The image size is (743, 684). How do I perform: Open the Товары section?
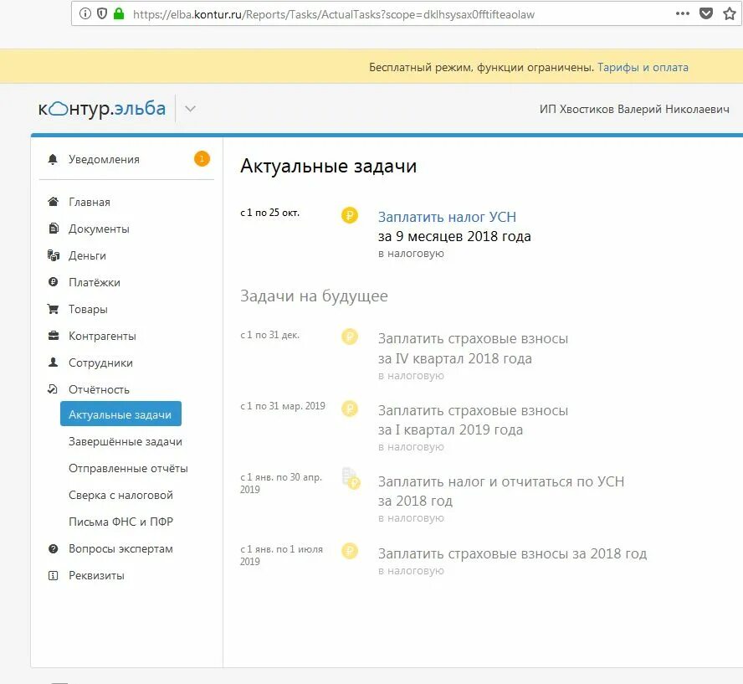pyautogui.click(x=88, y=310)
